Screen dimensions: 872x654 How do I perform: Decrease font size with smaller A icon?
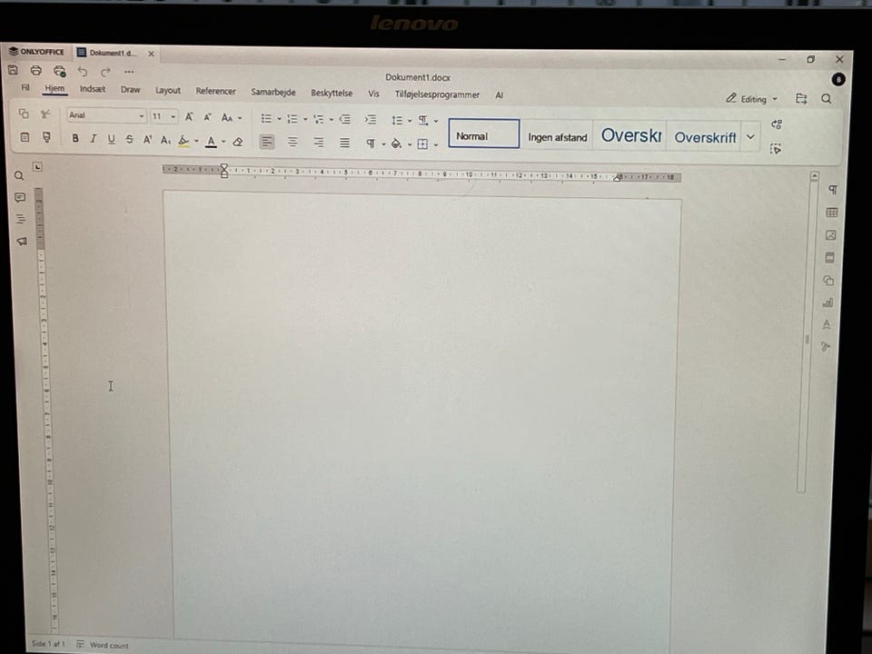coord(207,117)
